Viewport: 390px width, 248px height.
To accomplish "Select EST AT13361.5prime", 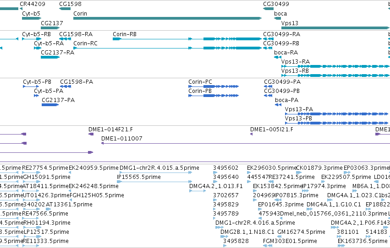I will point(48,209).
